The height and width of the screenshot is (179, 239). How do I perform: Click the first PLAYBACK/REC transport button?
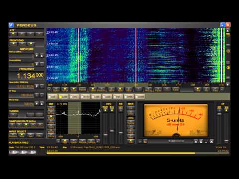[x=13, y=152]
